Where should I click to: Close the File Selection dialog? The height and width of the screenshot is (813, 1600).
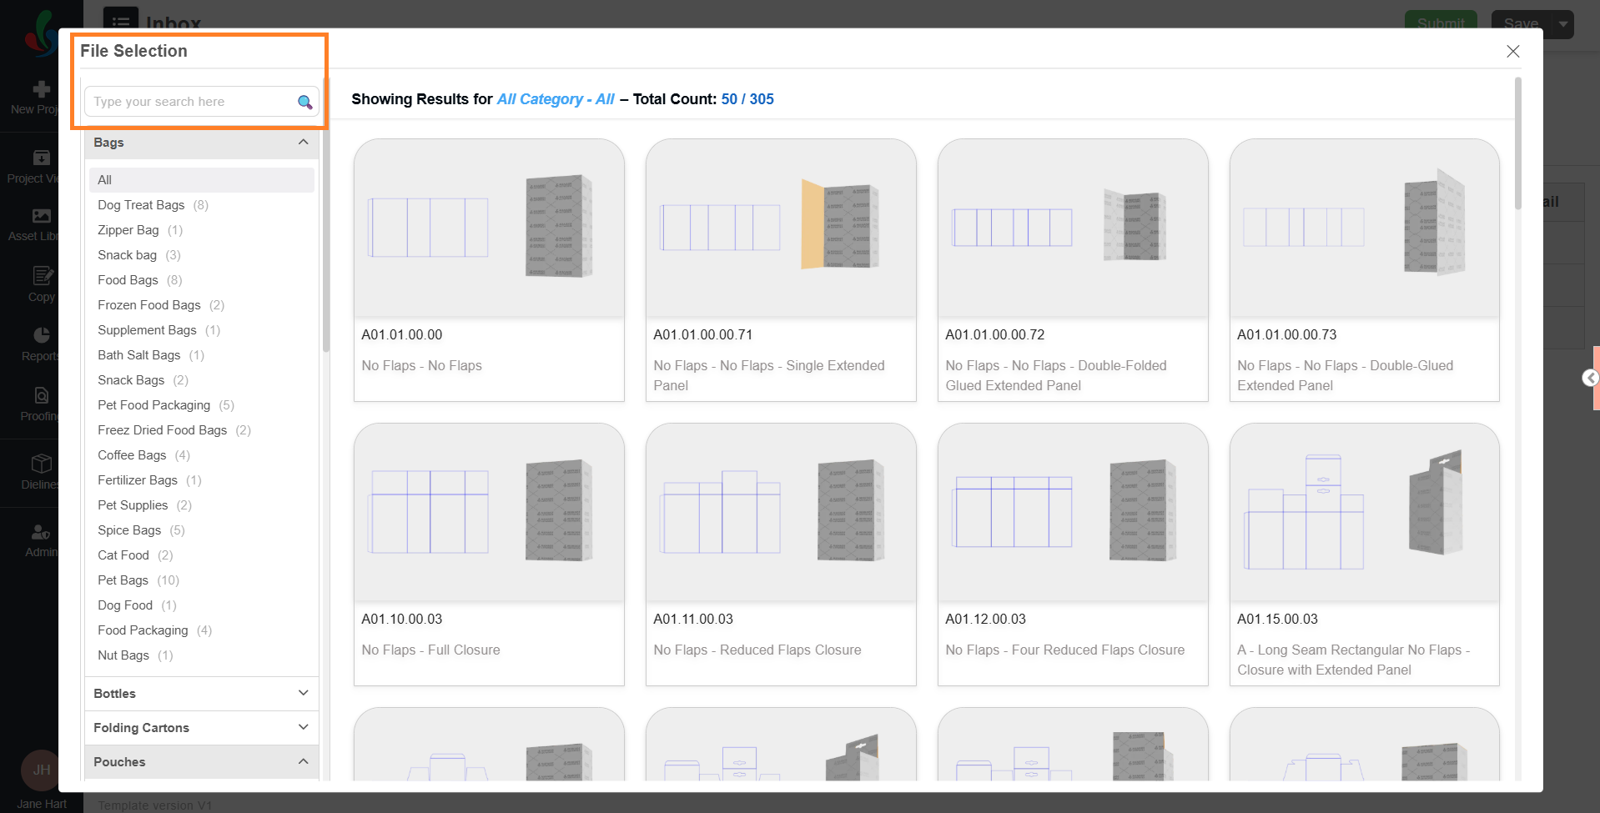coord(1512,51)
